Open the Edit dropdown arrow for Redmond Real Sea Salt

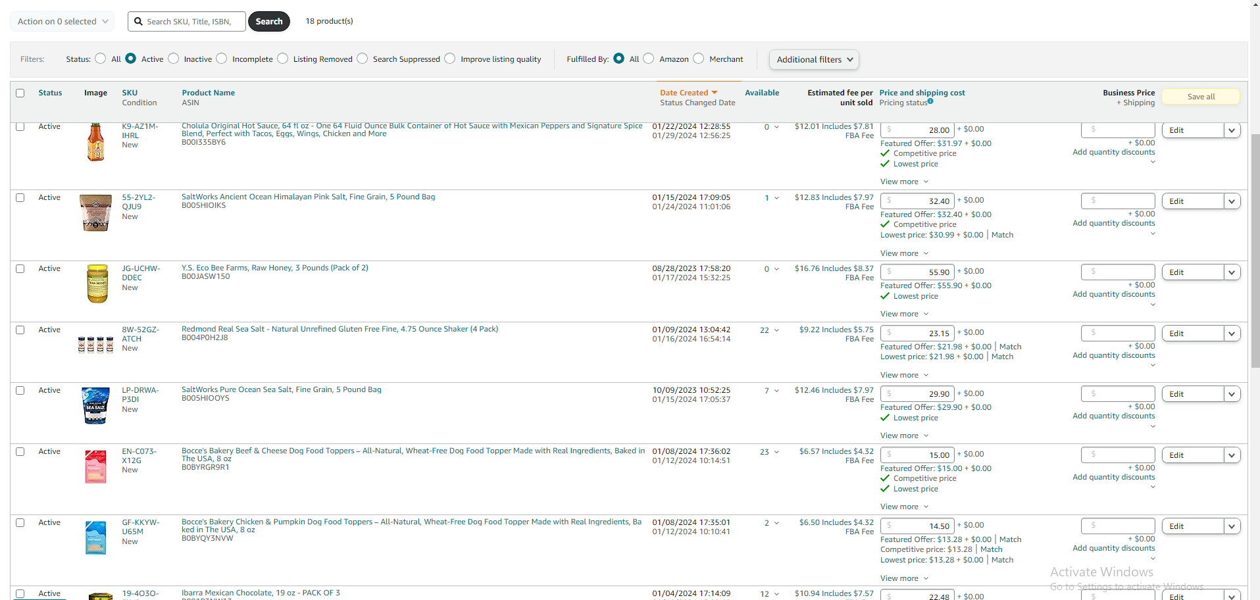(x=1232, y=334)
